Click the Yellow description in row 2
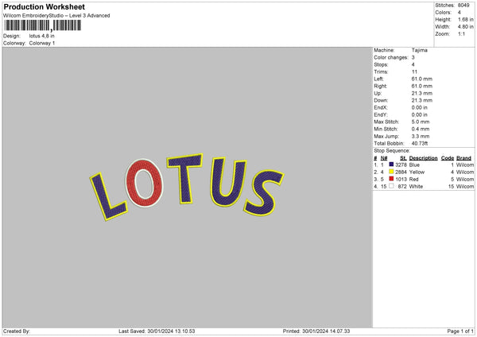 [x=417, y=172]
